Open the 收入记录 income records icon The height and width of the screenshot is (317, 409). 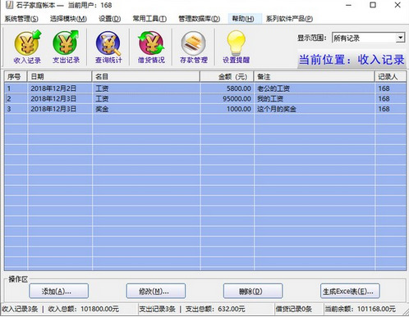27,47
